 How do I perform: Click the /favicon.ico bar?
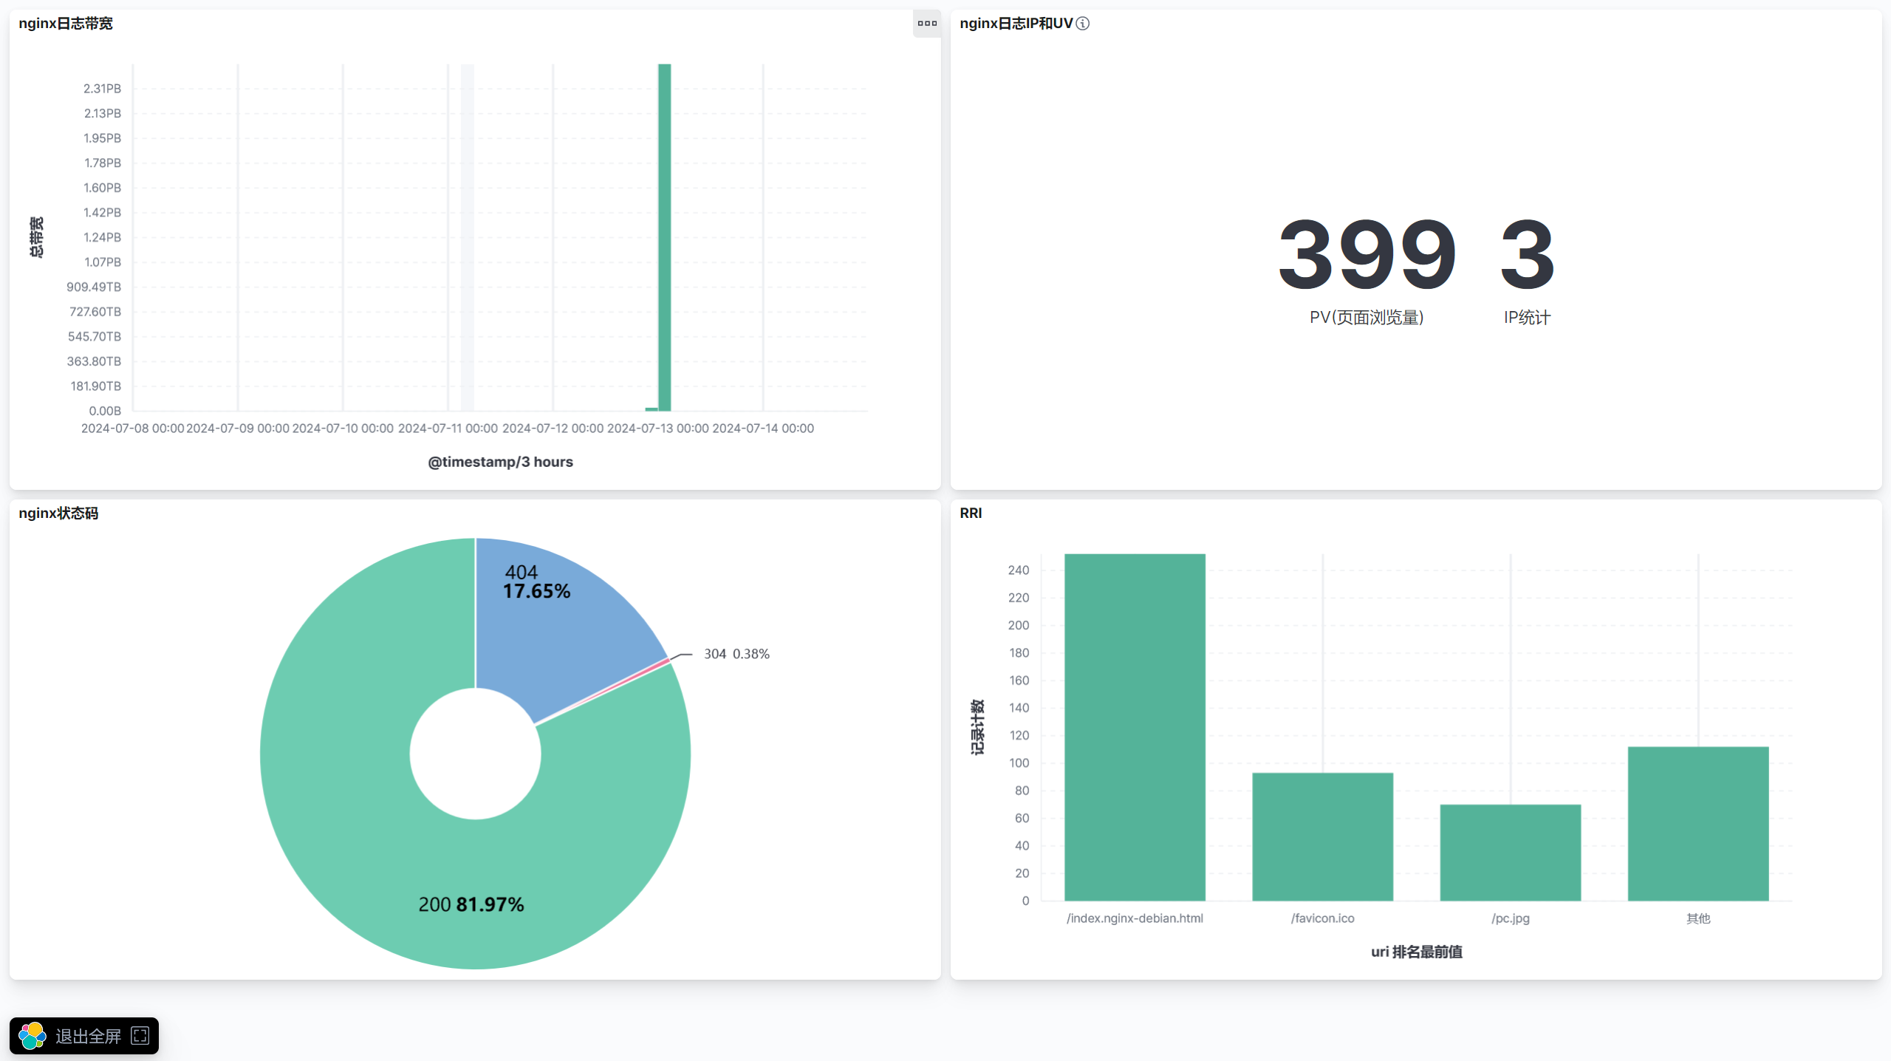click(1322, 836)
